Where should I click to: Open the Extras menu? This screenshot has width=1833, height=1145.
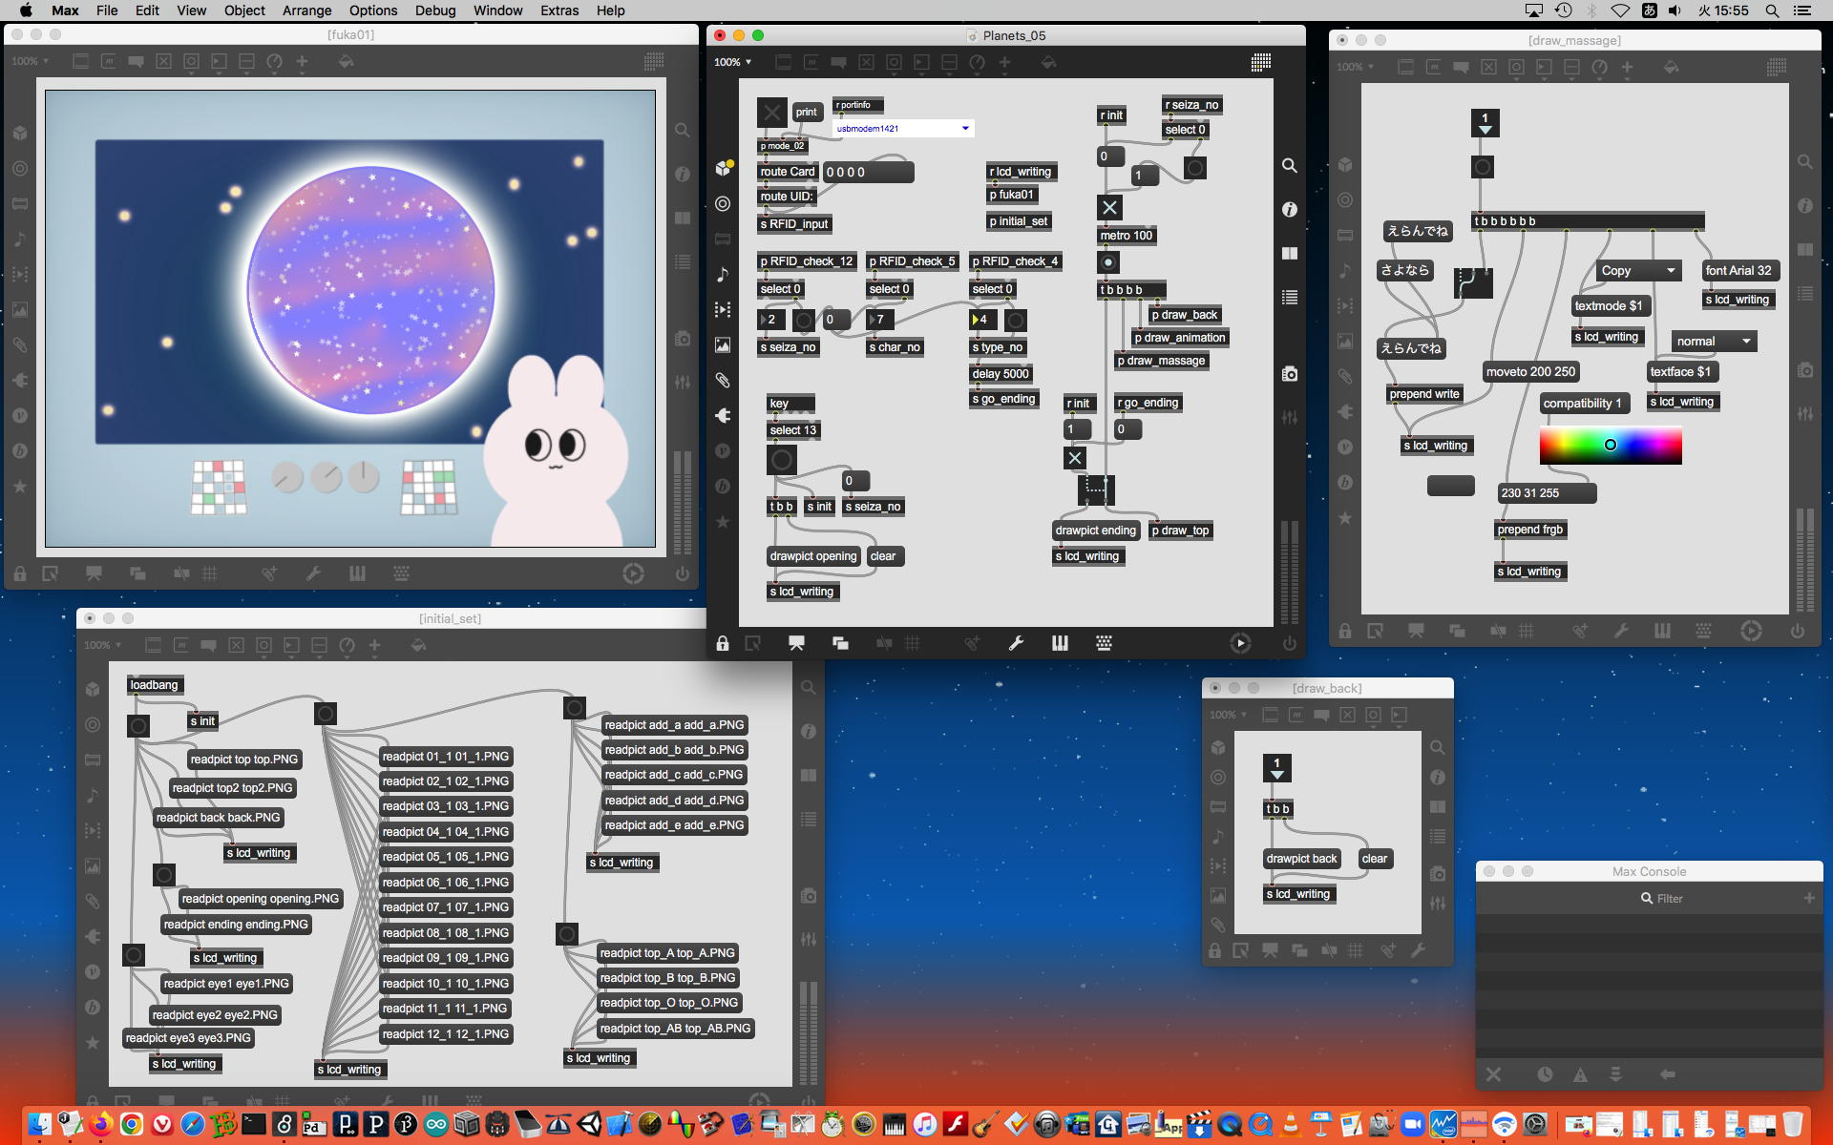point(559,10)
